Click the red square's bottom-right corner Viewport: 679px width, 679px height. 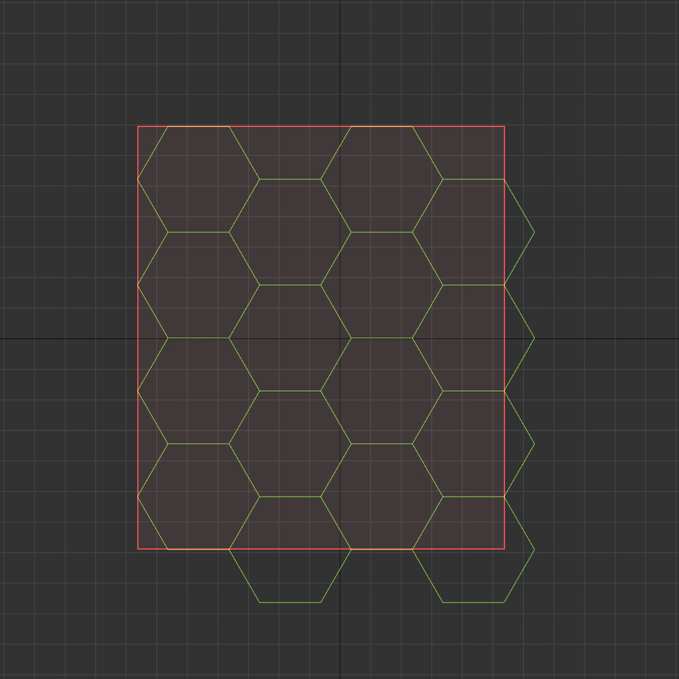click(x=504, y=549)
